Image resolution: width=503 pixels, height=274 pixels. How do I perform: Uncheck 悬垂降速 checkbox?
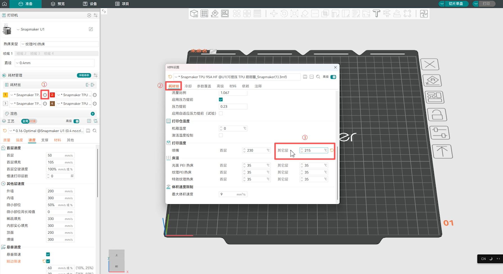[48, 254]
